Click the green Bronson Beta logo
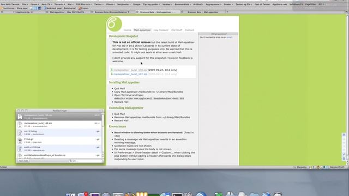 tap(114, 24)
